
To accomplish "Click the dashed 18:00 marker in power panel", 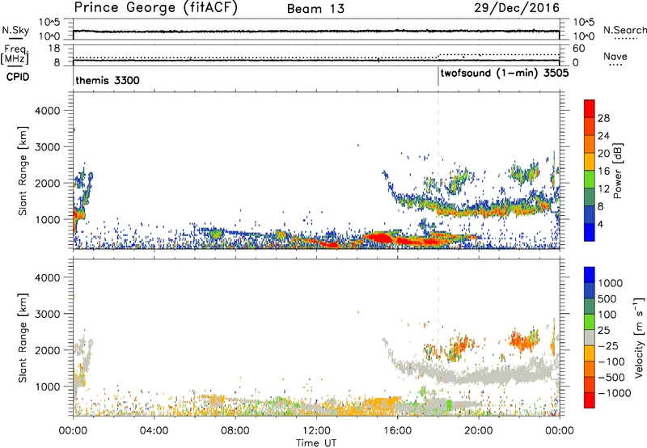I will (x=438, y=171).
